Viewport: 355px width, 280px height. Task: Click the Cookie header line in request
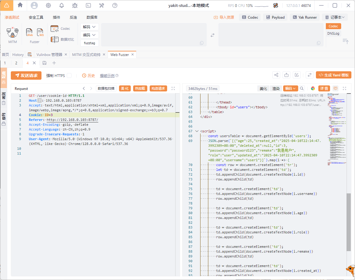41,115
